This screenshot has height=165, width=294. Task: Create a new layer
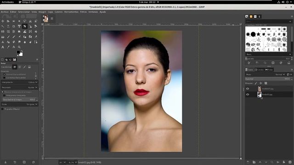(248, 162)
